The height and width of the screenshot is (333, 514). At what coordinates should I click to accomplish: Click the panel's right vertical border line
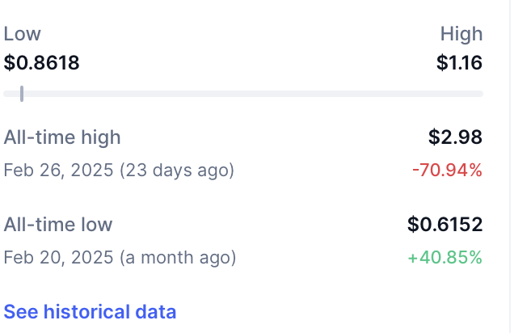coord(496,162)
